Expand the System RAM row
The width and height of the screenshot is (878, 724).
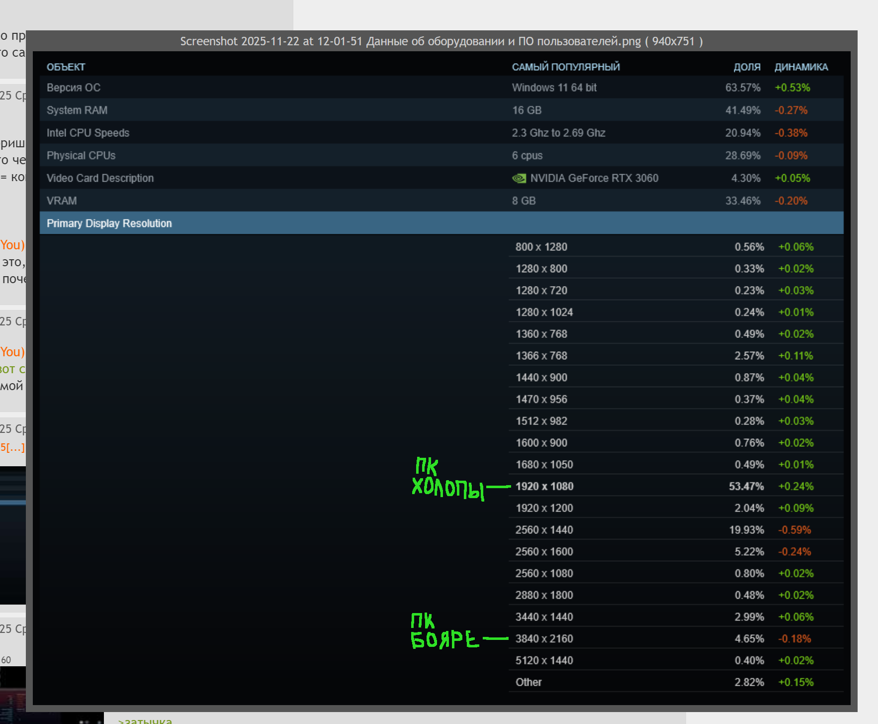[441, 110]
